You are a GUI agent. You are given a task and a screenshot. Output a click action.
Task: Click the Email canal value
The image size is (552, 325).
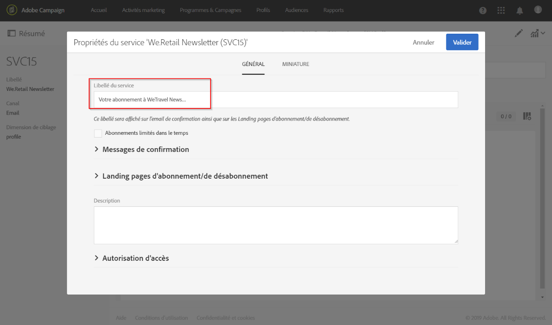tap(12, 113)
